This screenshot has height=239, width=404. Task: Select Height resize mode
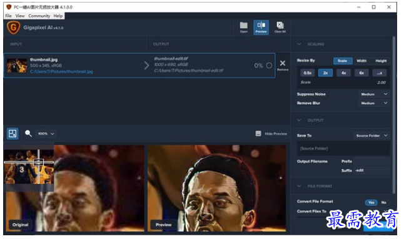[381, 61]
